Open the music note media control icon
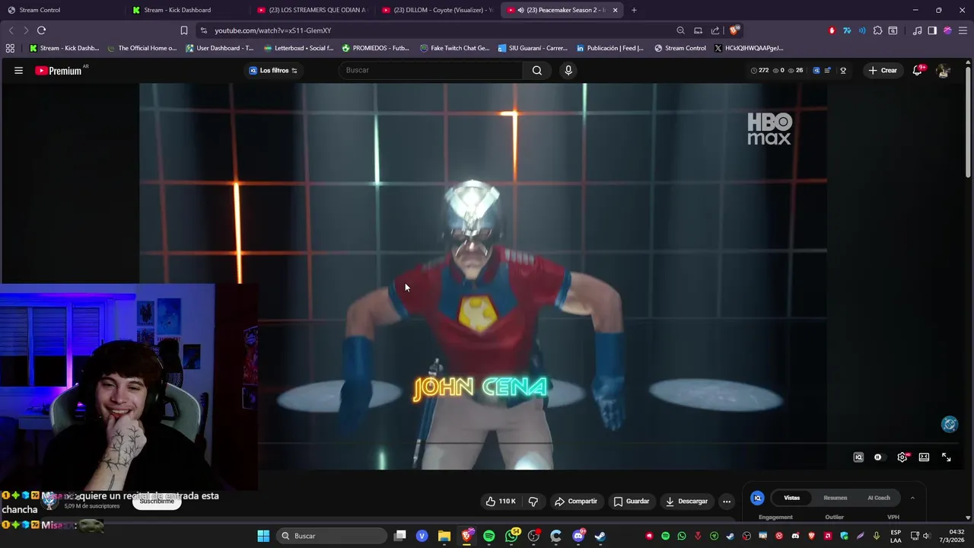The height and width of the screenshot is (548, 974). [x=917, y=30]
